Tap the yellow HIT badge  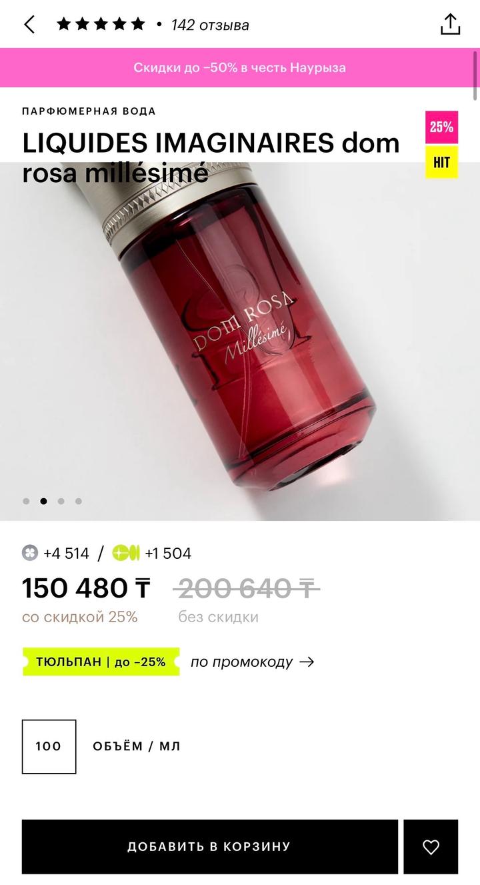(442, 162)
